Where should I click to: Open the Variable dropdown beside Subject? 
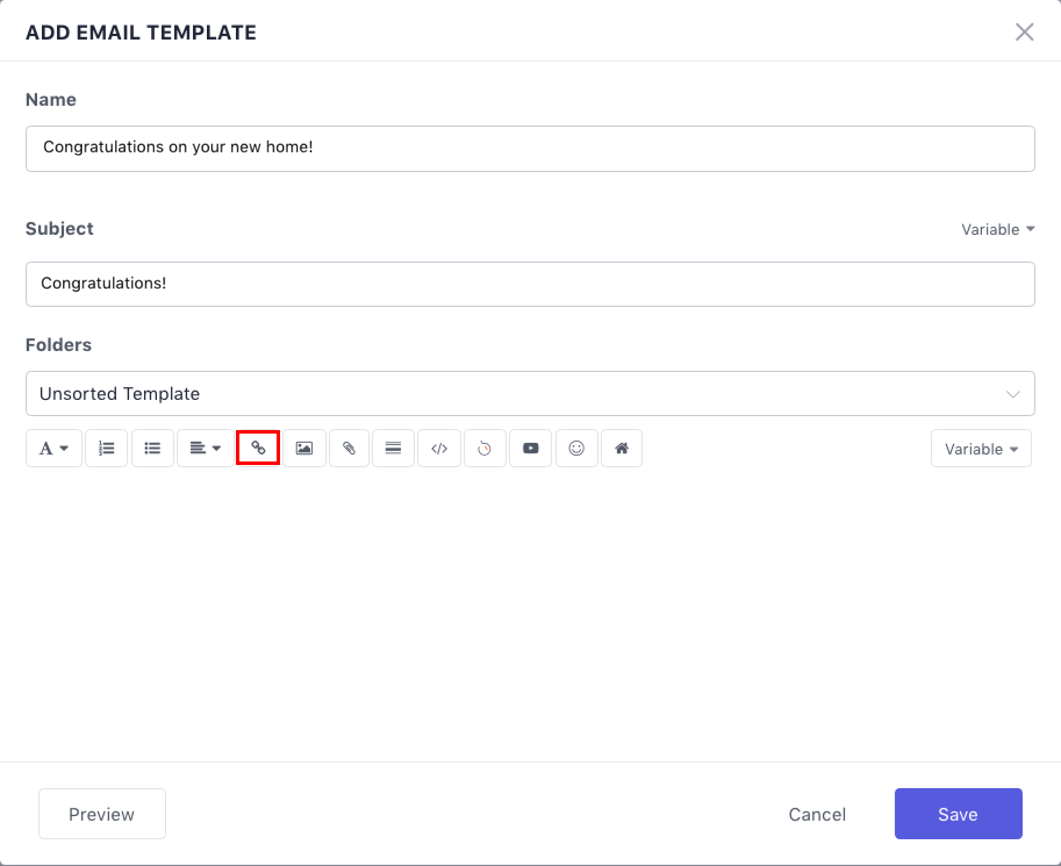pyautogui.click(x=997, y=230)
